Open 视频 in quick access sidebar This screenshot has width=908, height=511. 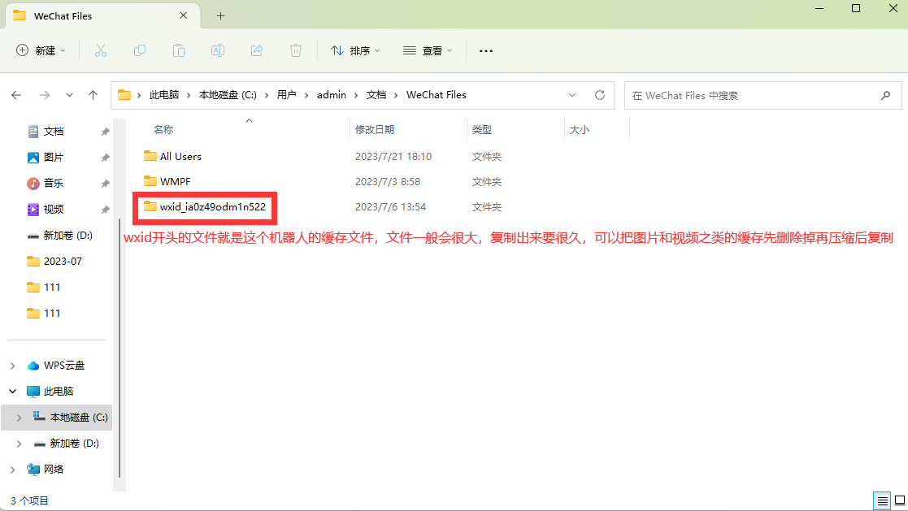54,210
